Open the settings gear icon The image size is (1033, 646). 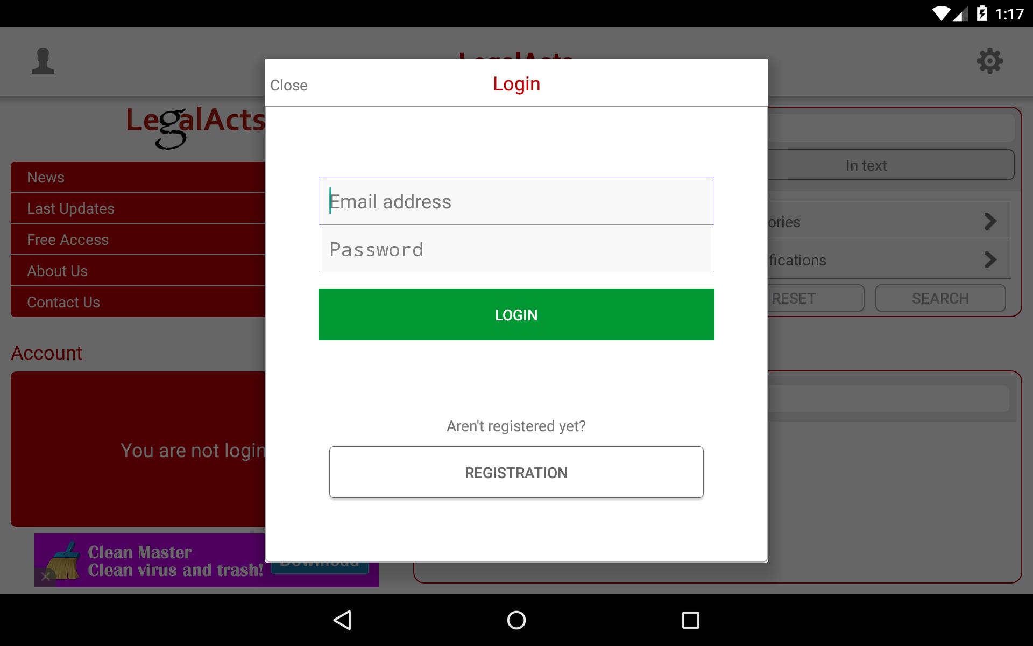click(990, 61)
